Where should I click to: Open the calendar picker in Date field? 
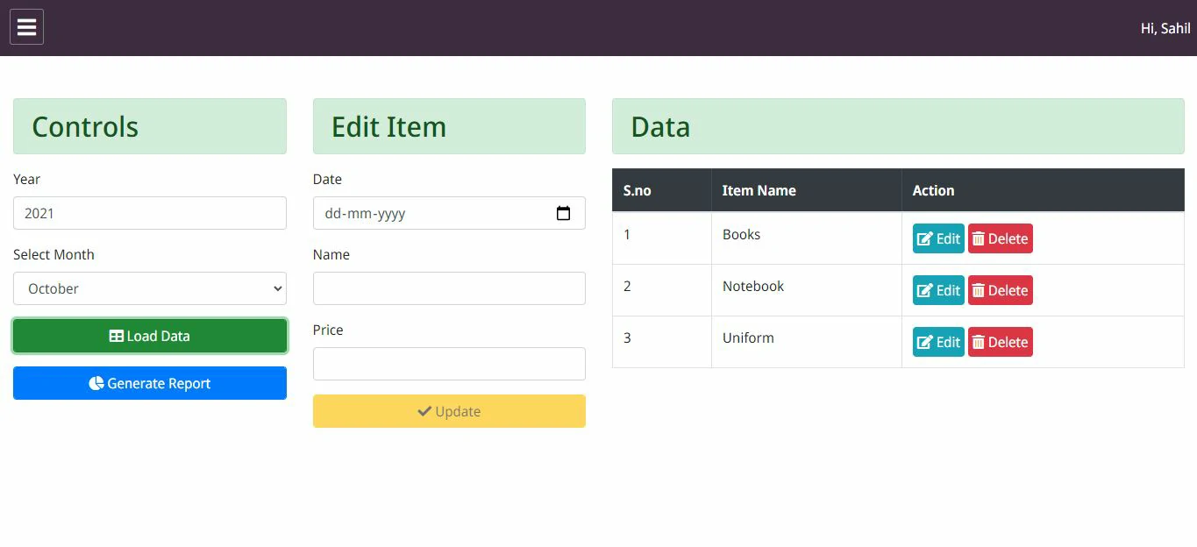(563, 213)
